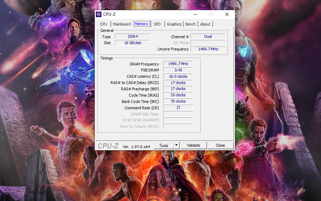This screenshot has width=321, height=201.
Task: Click the Close button at bottom
Action: [x=221, y=145]
